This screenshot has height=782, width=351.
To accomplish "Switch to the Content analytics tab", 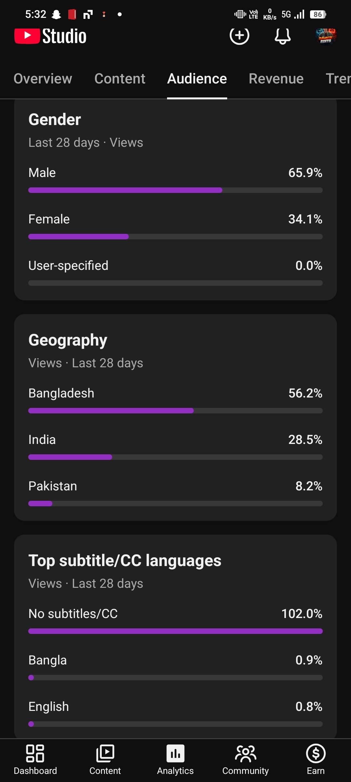I will click(120, 79).
